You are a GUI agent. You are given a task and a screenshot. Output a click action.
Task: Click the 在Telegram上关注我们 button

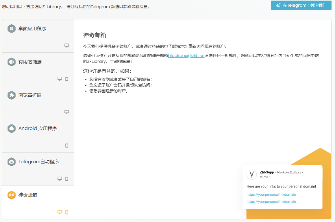tap(301, 5)
